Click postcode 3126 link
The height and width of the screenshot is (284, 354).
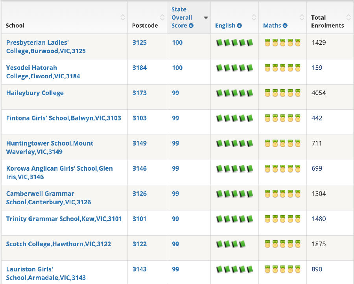pos(140,194)
